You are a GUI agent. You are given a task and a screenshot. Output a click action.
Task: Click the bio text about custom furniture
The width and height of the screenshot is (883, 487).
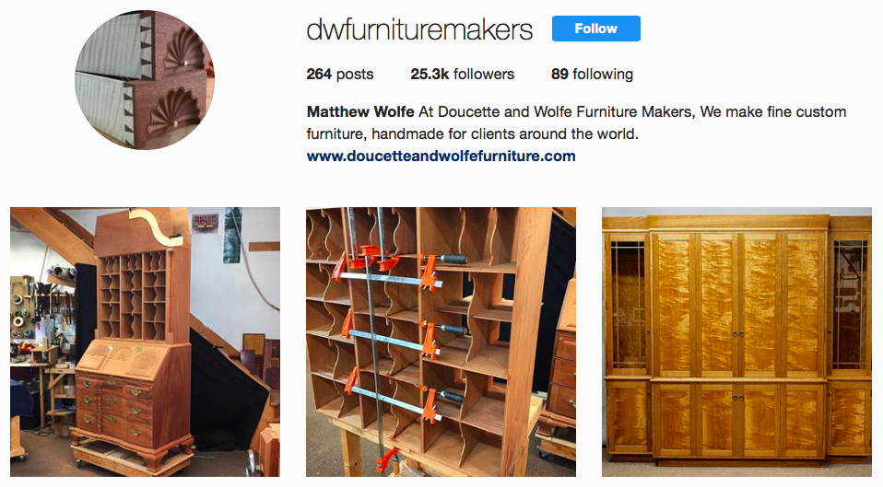(x=576, y=122)
